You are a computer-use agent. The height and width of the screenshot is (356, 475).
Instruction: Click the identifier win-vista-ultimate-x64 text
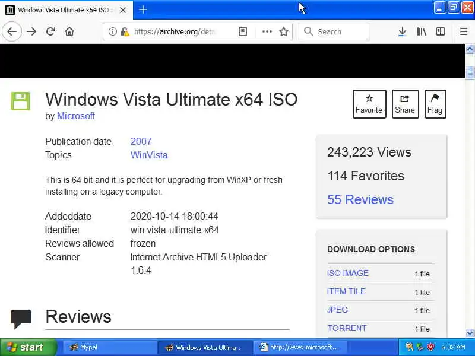click(x=175, y=230)
